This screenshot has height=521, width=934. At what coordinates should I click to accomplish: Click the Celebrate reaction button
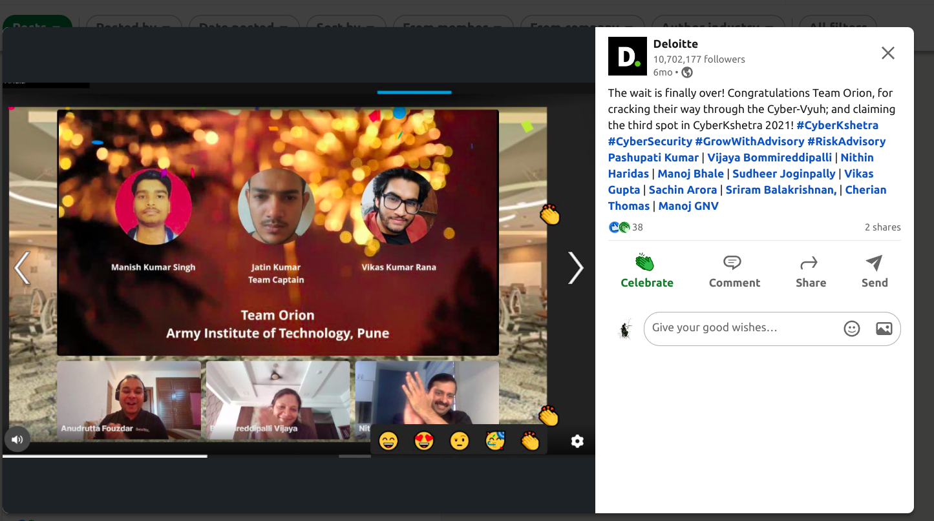(646, 271)
